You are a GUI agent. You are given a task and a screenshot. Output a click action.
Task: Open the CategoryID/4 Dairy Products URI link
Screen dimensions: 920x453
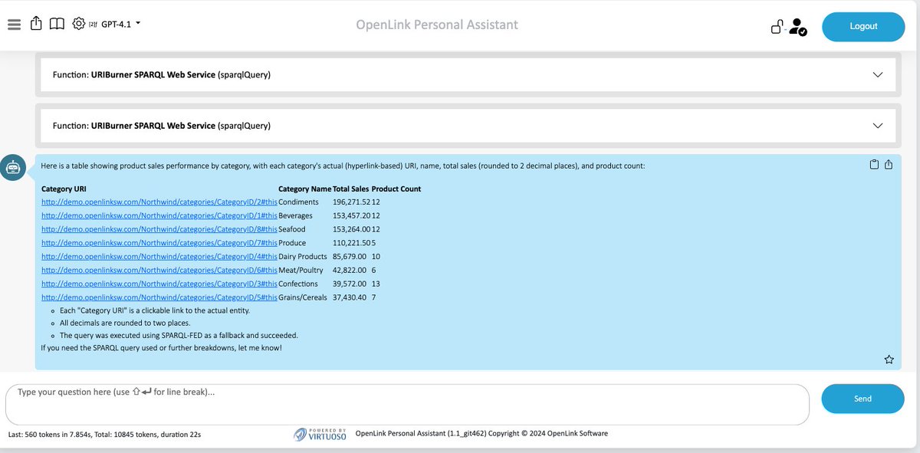159,257
